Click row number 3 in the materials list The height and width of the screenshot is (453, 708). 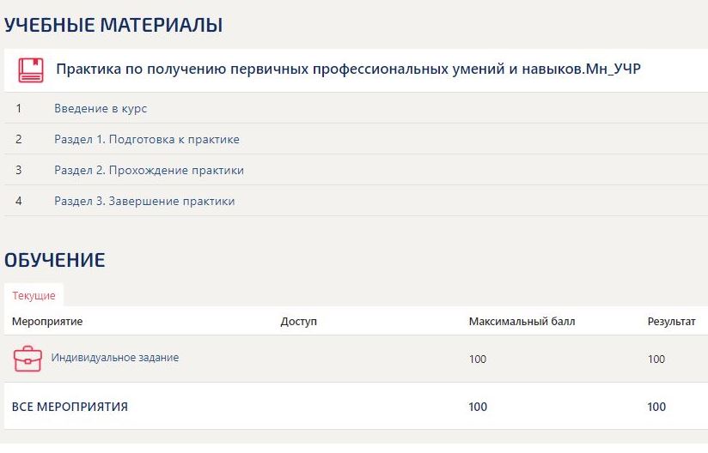(x=18, y=170)
